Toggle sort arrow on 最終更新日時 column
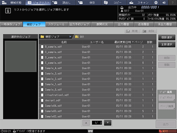 pos(133,42)
